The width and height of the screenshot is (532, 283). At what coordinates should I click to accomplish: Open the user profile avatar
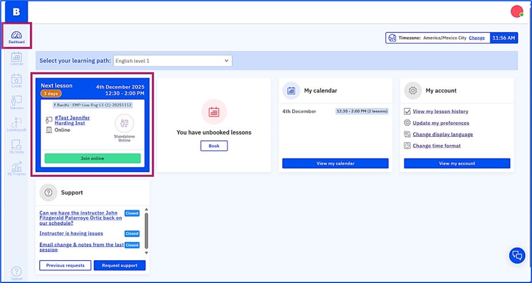coord(517,11)
